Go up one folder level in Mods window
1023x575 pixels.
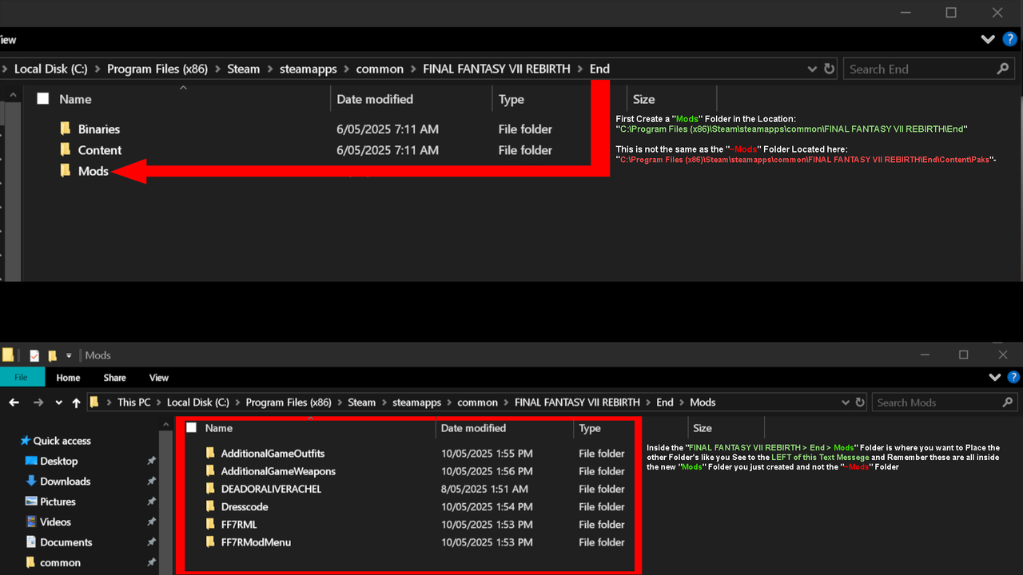coord(76,402)
